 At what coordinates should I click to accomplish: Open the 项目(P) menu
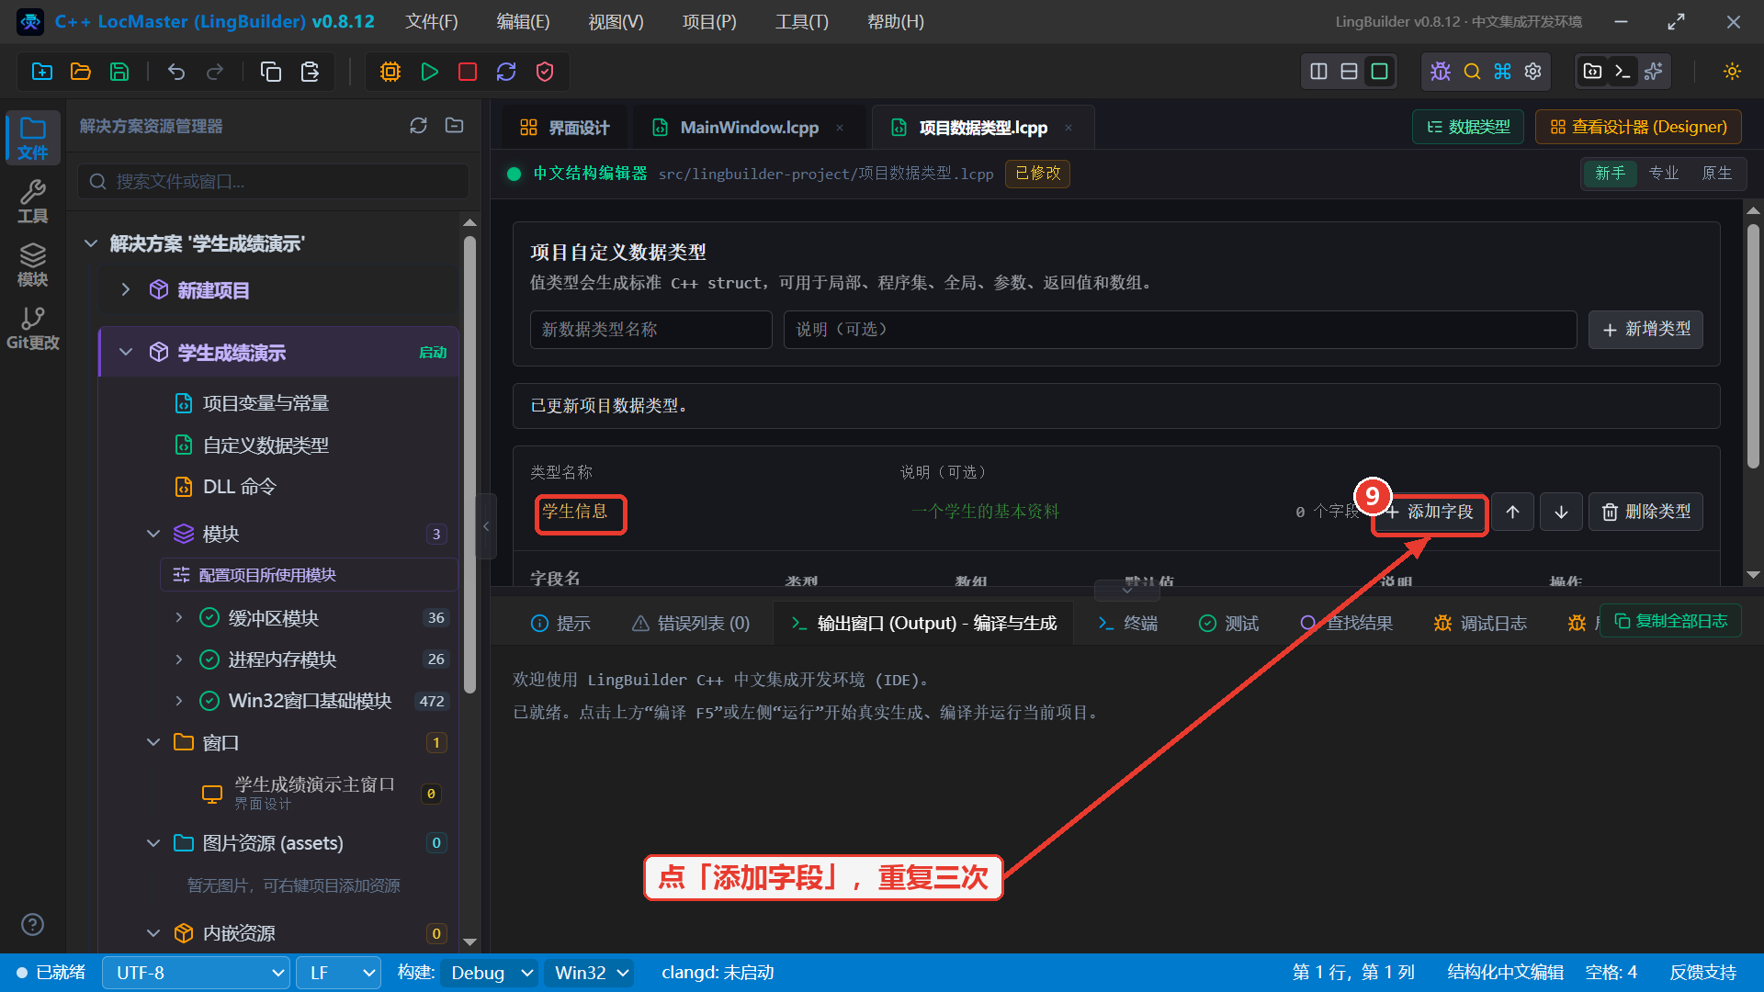coord(709,22)
